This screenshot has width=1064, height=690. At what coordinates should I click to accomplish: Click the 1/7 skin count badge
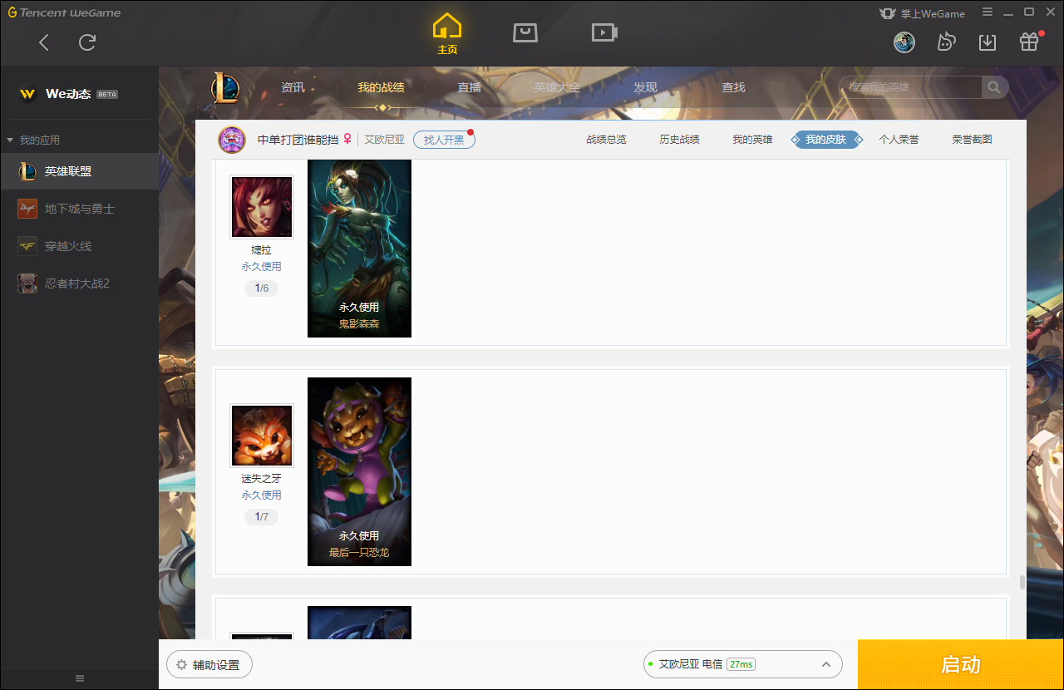pyautogui.click(x=262, y=517)
